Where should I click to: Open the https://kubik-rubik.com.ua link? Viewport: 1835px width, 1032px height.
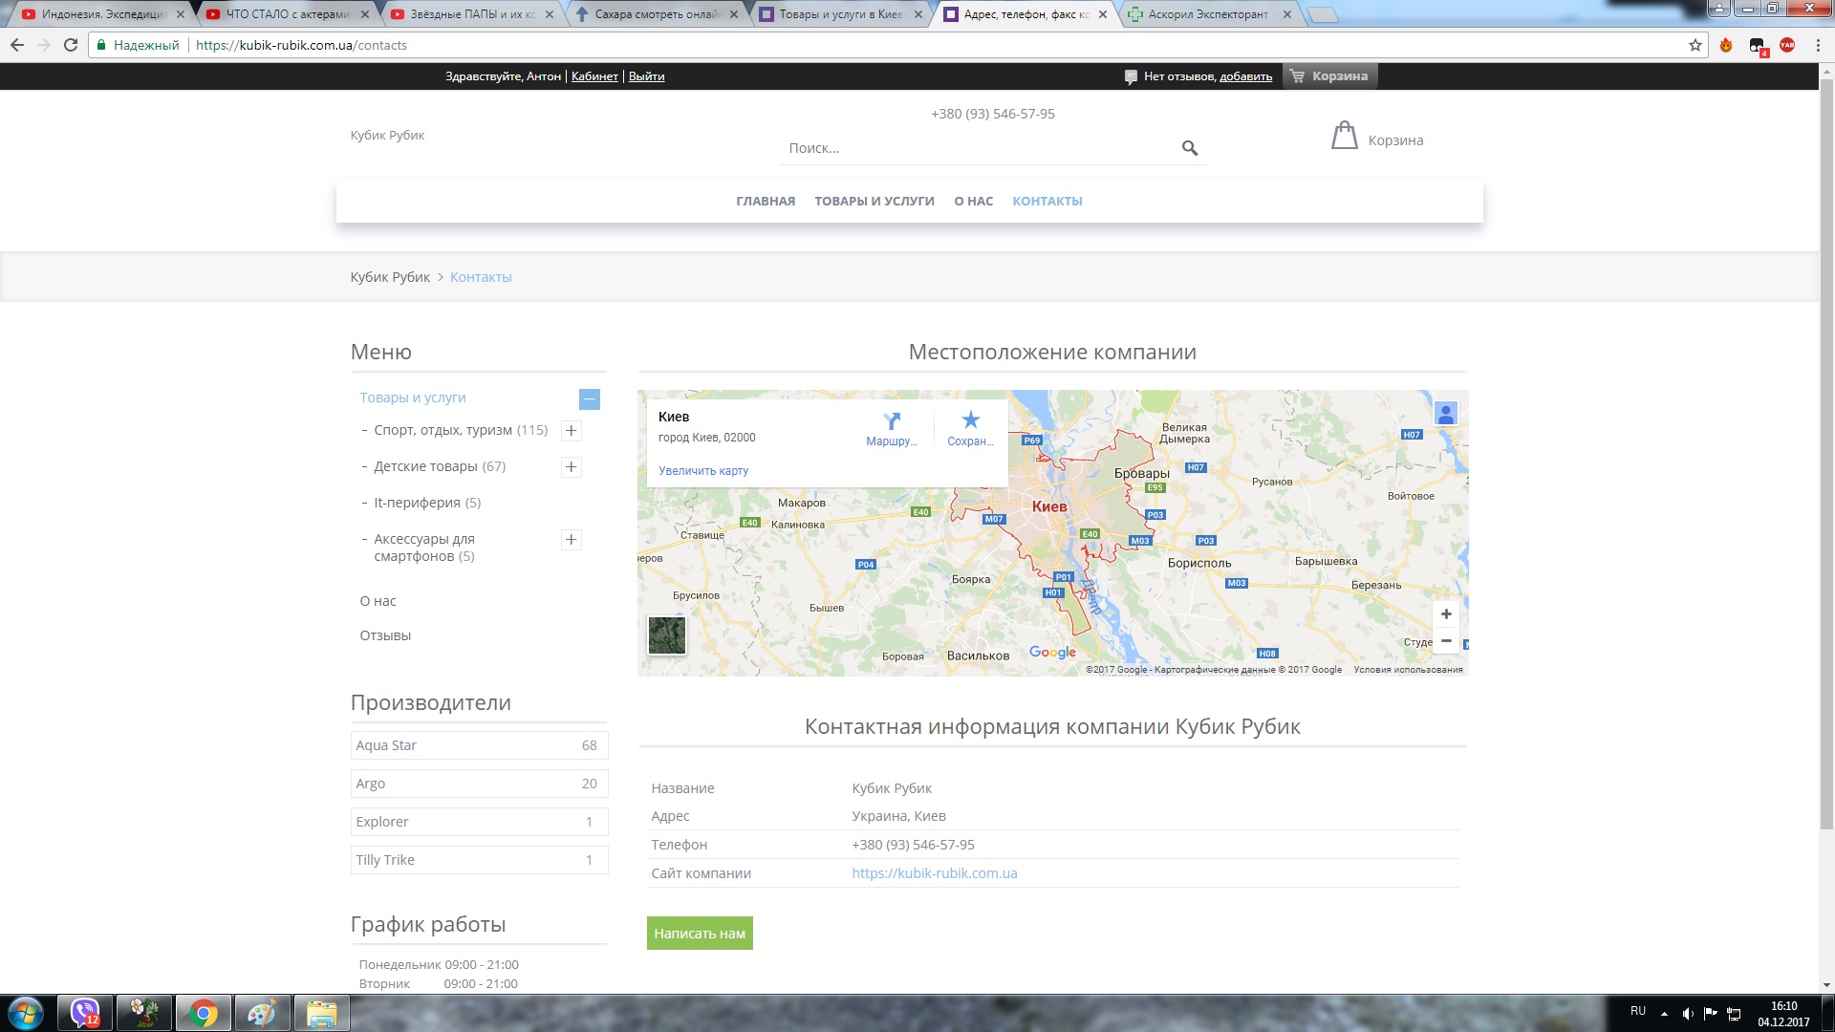935,873
